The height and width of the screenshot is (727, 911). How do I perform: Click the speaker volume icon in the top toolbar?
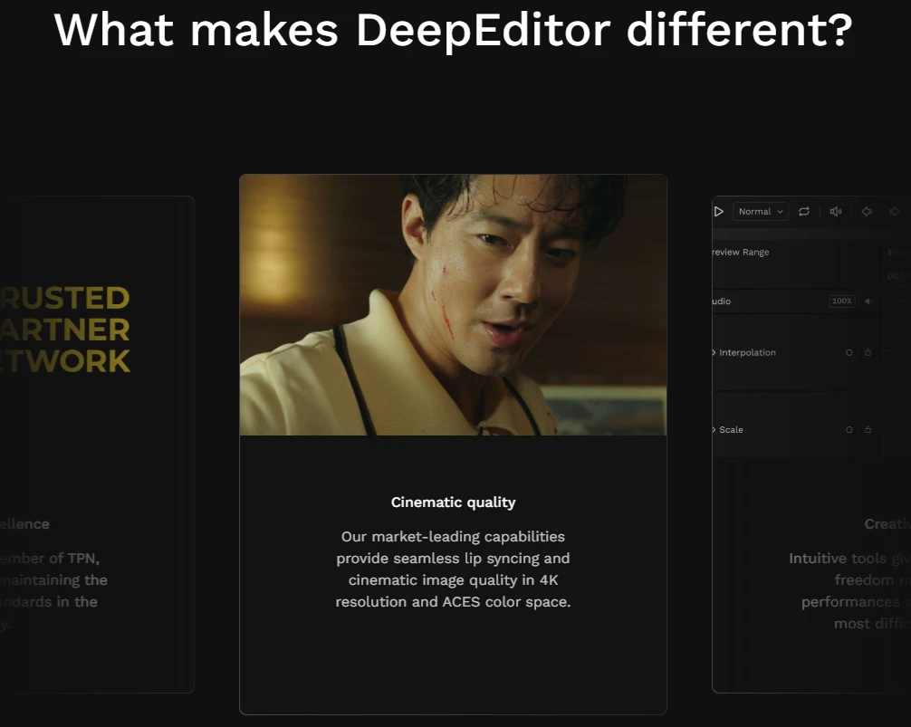[x=836, y=212]
